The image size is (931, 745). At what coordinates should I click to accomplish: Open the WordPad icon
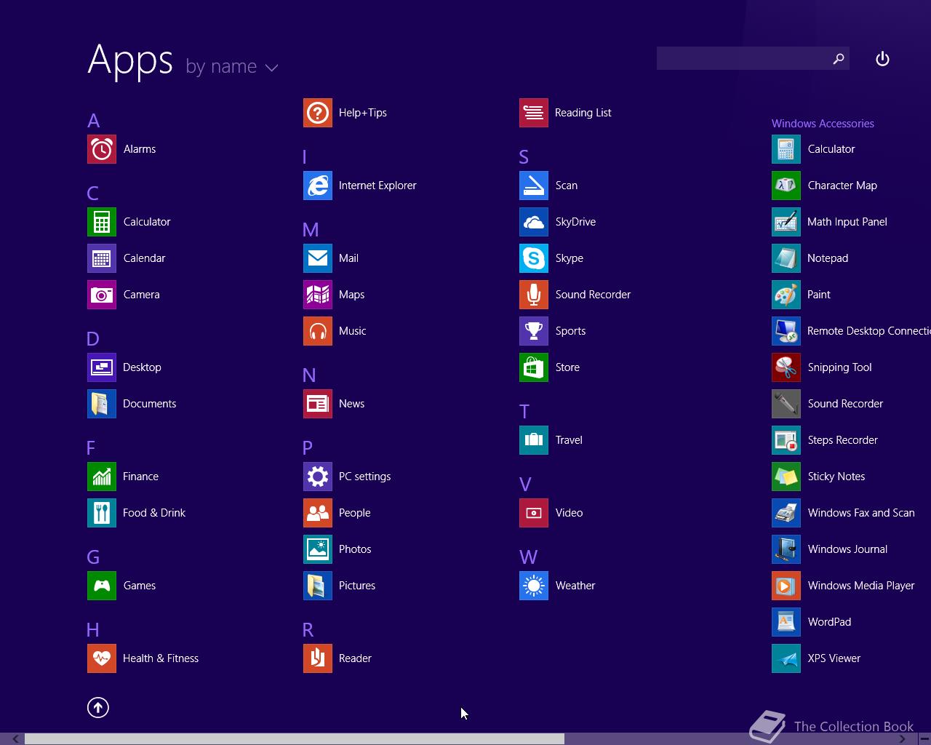tap(786, 622)
